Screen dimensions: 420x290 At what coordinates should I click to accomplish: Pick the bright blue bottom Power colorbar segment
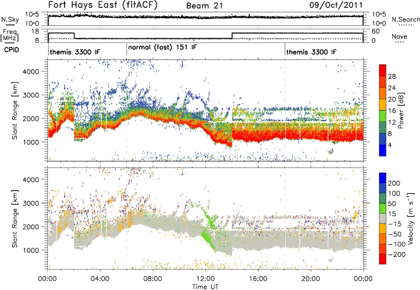[383, 150]
